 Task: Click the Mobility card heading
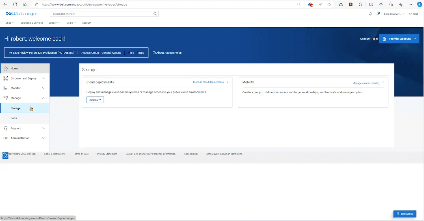[x=248, y=82]
